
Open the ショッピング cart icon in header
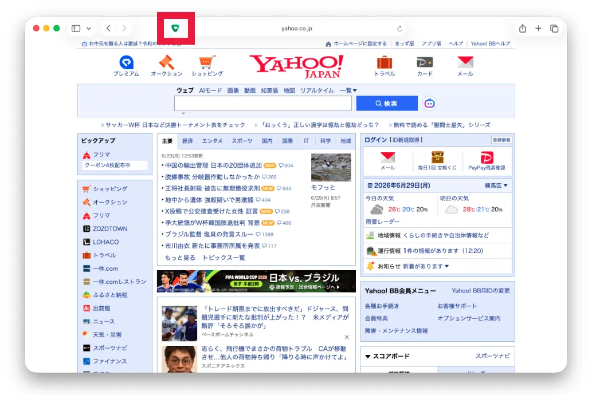point(207,66)
